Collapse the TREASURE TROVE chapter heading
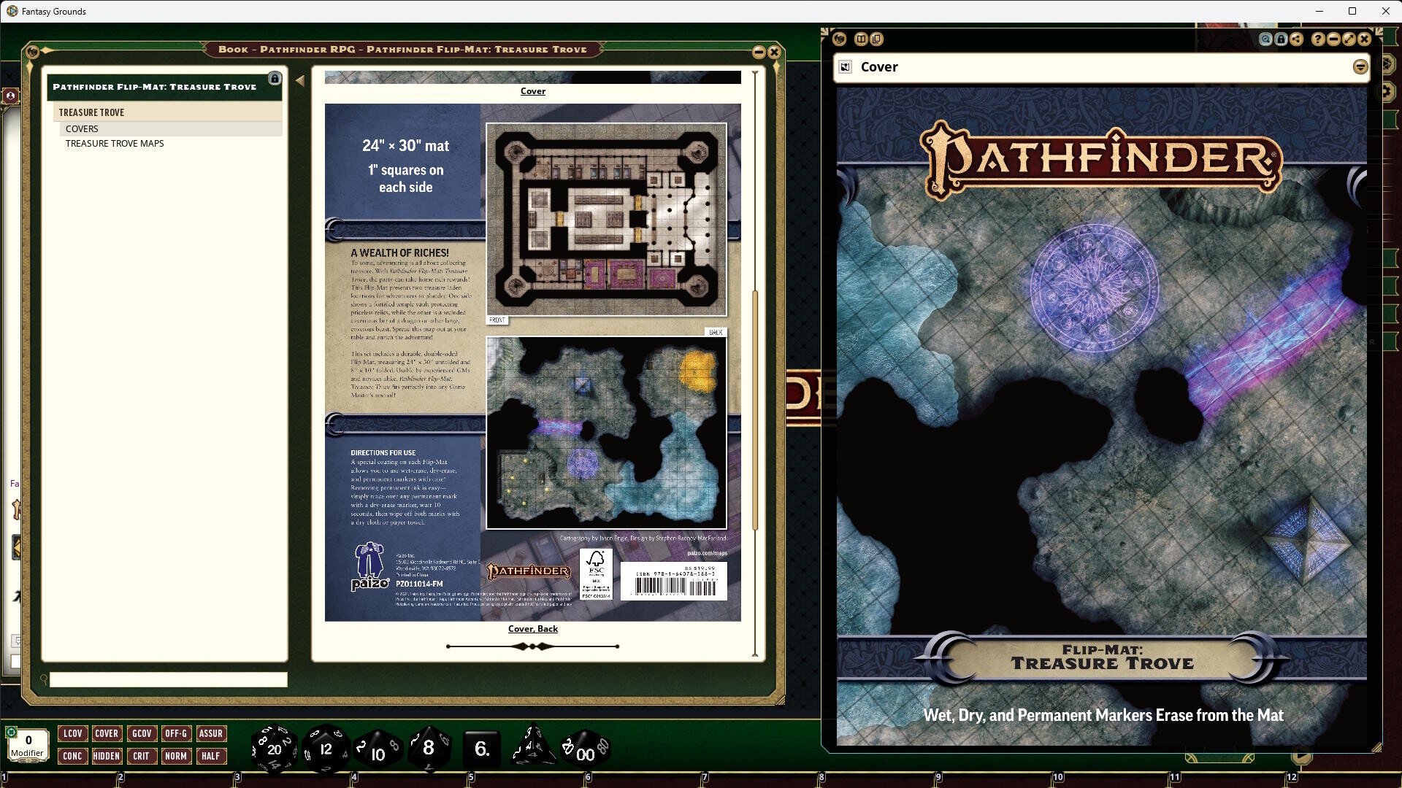This screenshot has width=1402, height=788. click(x=168, y=112)
